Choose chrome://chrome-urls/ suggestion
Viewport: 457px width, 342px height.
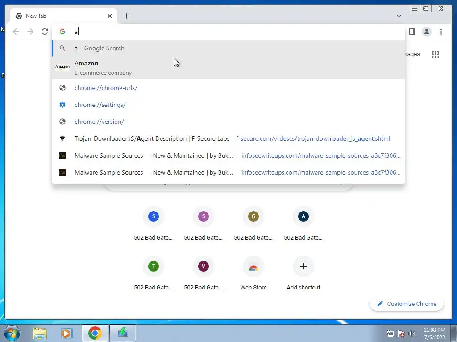coord(228,88)
